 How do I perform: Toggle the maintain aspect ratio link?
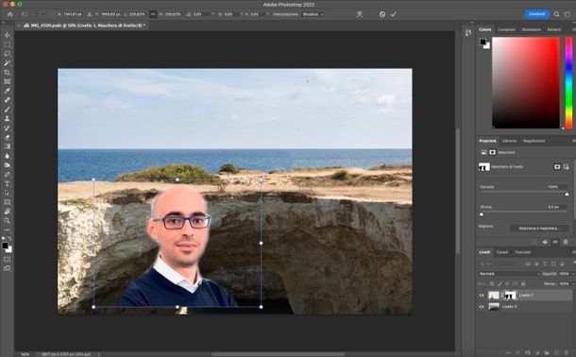153,14
